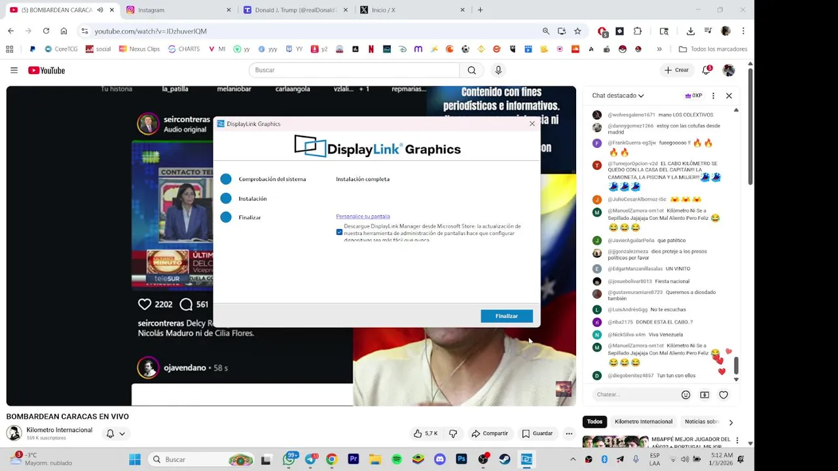This screenshot has width=838, height=471.
Task: Go to browser home page
Action: 64,31
